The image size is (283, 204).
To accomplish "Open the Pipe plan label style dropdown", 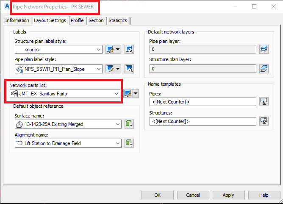I will (99, 69).
